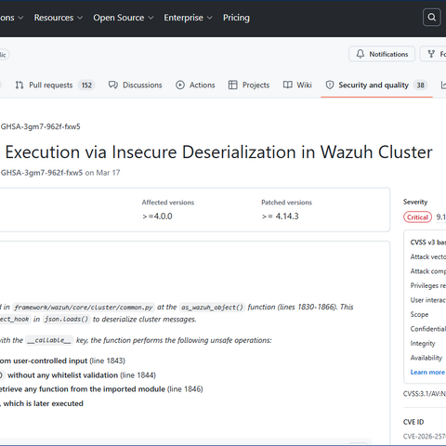
Task: Click the Patched versions label
Action: coord(286,203)
